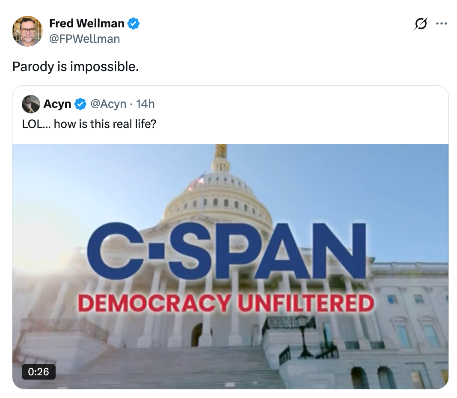Viewport: 457px width, 398px height.
Task: Go to the @Acyn handle
Action: (108, 104)
